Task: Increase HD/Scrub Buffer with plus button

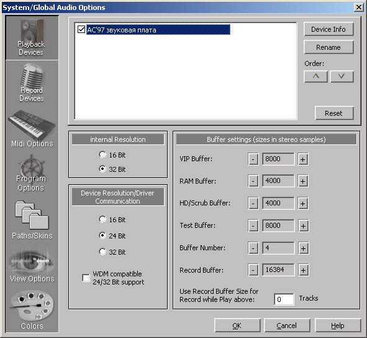Action: click(x=303, y=204)
